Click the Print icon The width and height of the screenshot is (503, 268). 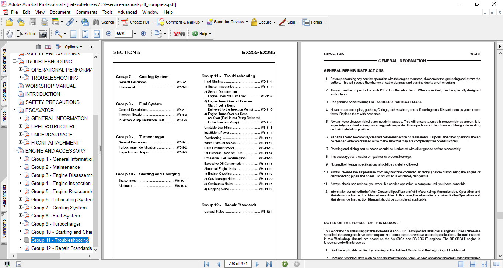click(44, 22)
